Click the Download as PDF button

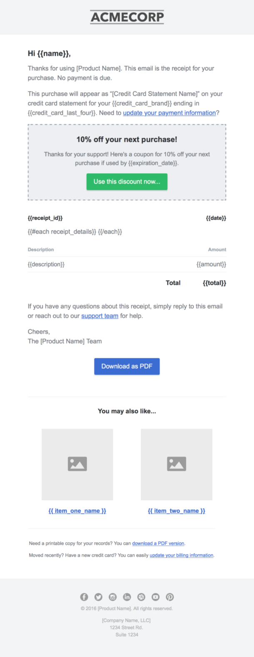127,366
